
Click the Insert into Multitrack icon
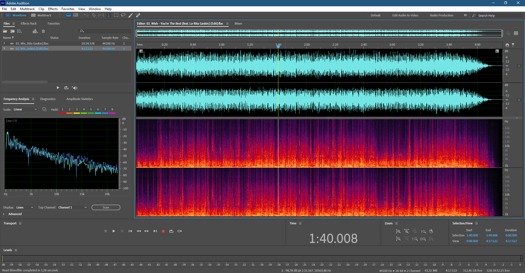coord(35,31)
